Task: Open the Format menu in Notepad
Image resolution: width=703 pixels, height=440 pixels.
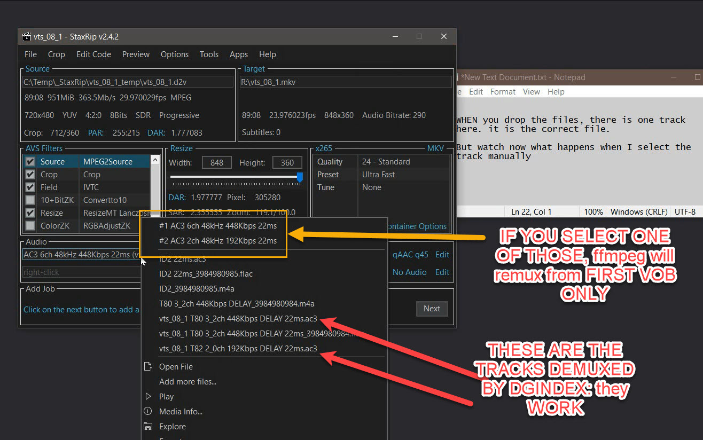Action: click(503, 92)
